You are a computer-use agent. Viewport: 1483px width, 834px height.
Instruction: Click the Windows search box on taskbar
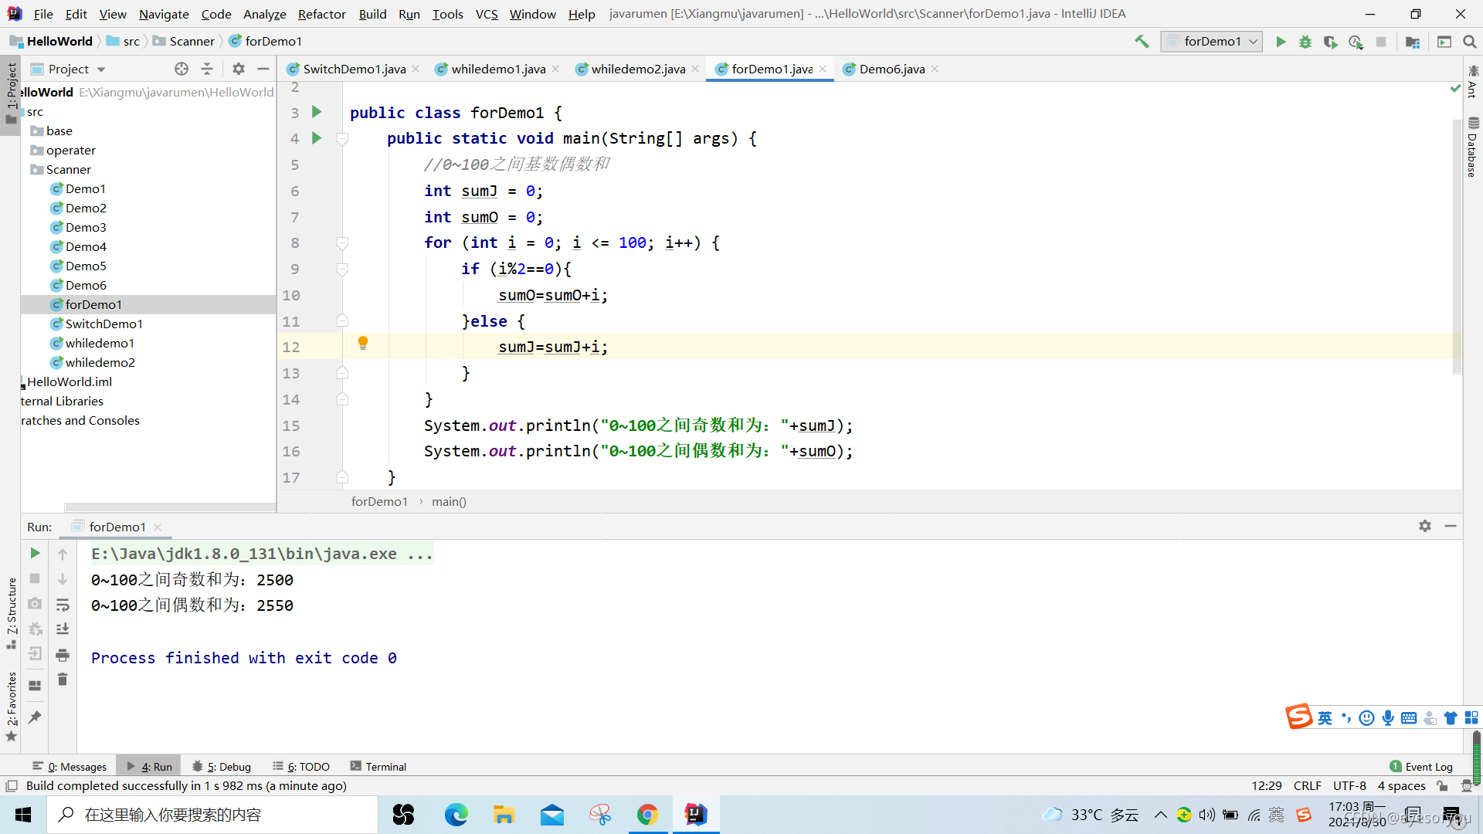coord(212,815)
